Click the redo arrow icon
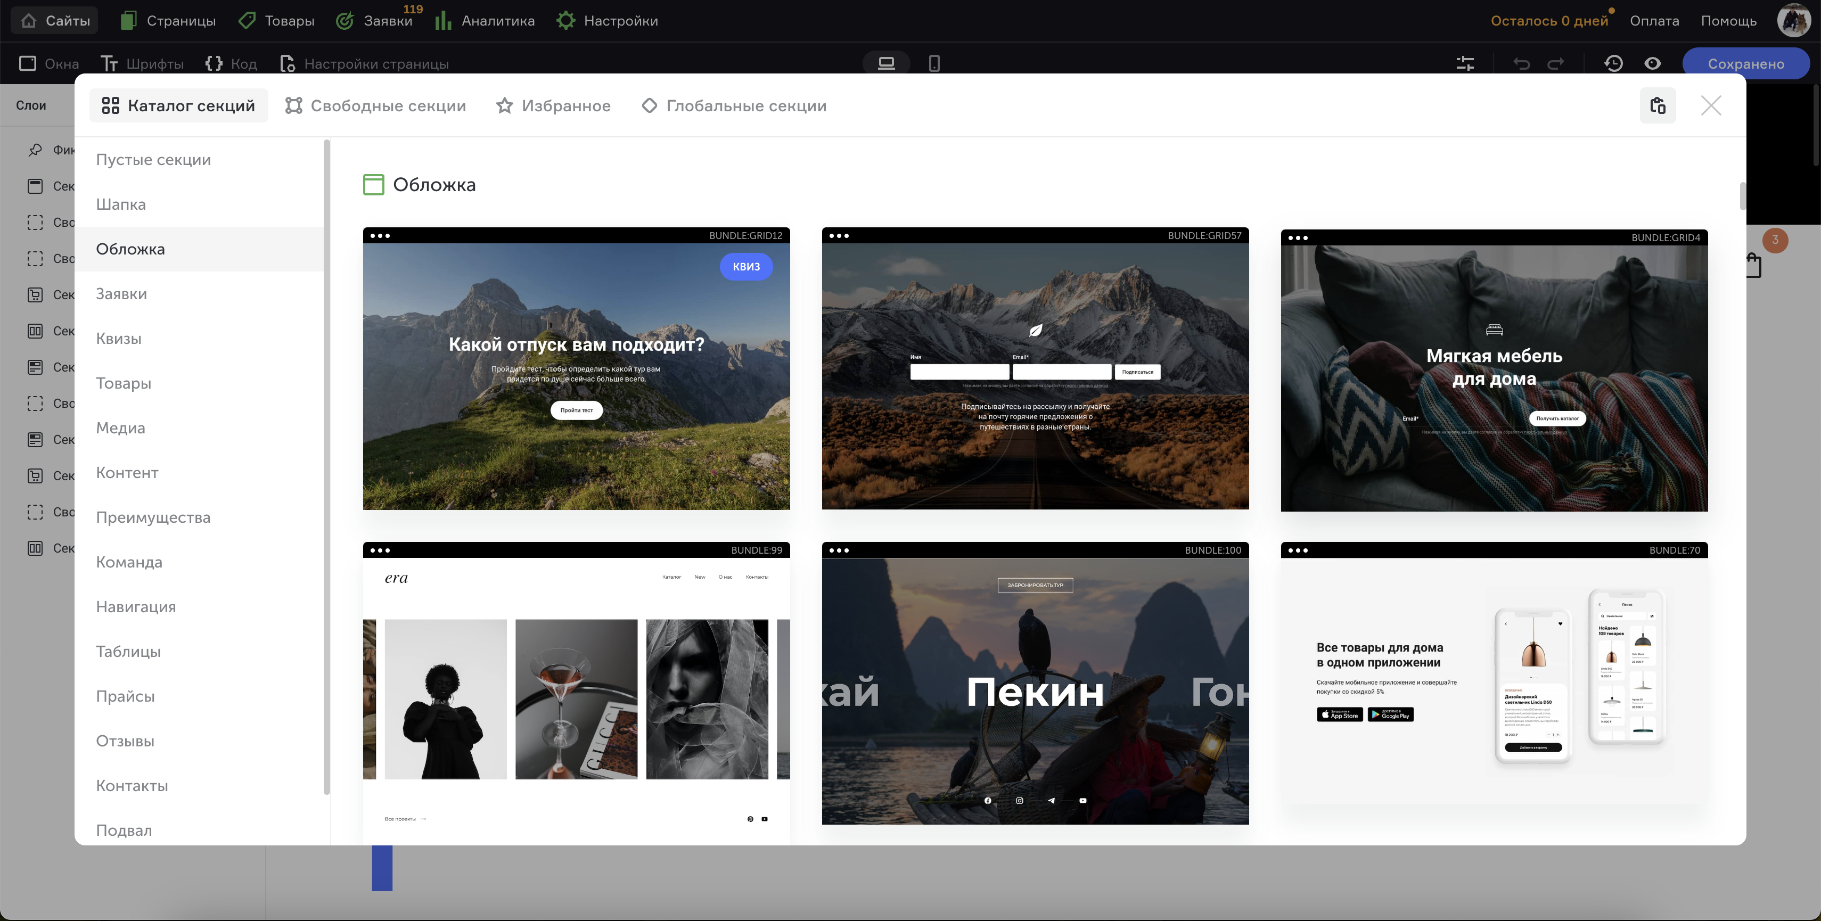 click(1556, 63)
